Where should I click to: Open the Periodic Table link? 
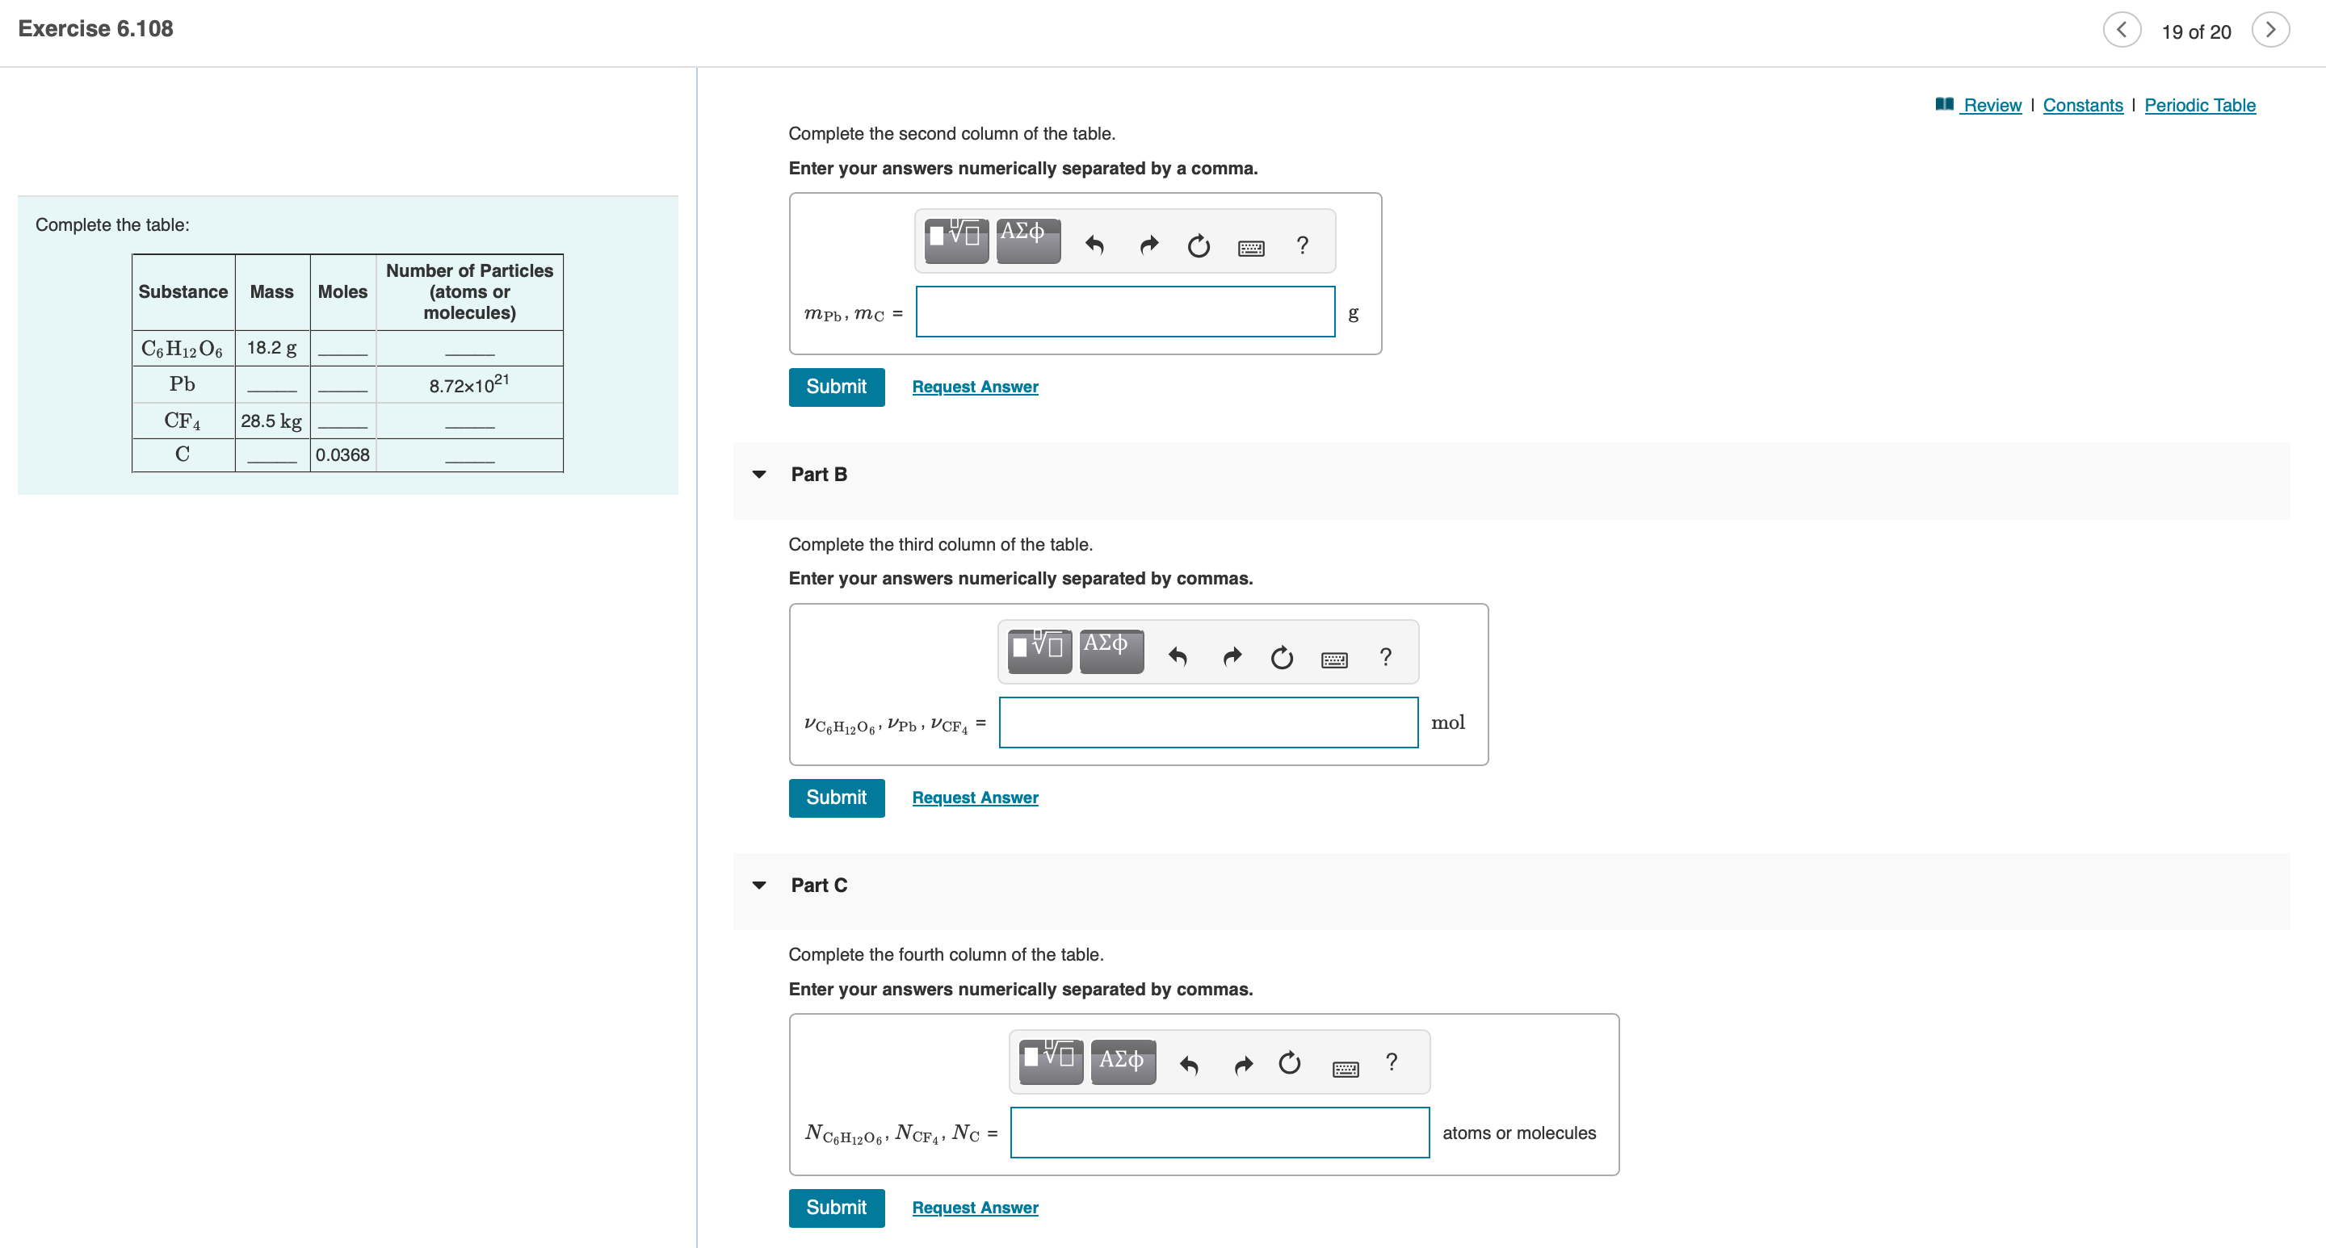click(x=2199, y=106)
